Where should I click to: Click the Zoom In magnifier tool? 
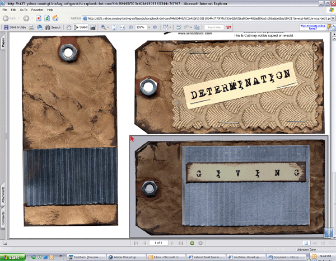[x=104, y=27]
